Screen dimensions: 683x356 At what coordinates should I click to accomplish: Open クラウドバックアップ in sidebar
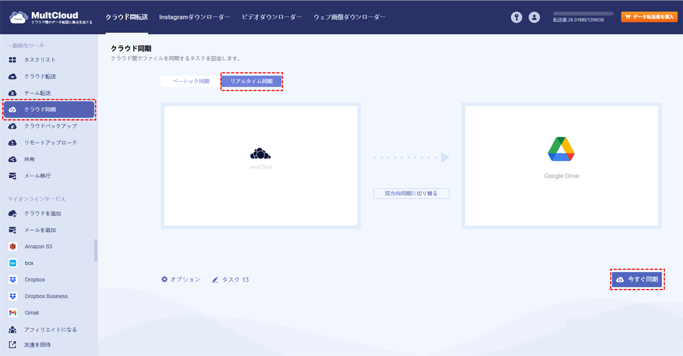coord(50,126)
